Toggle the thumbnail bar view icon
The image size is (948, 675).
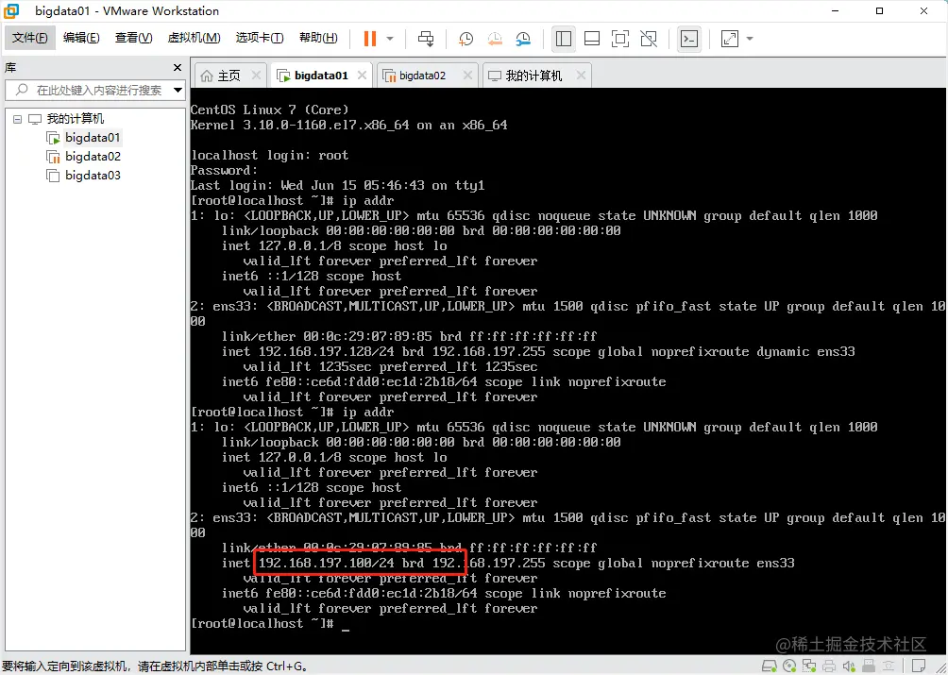(592, 39)
